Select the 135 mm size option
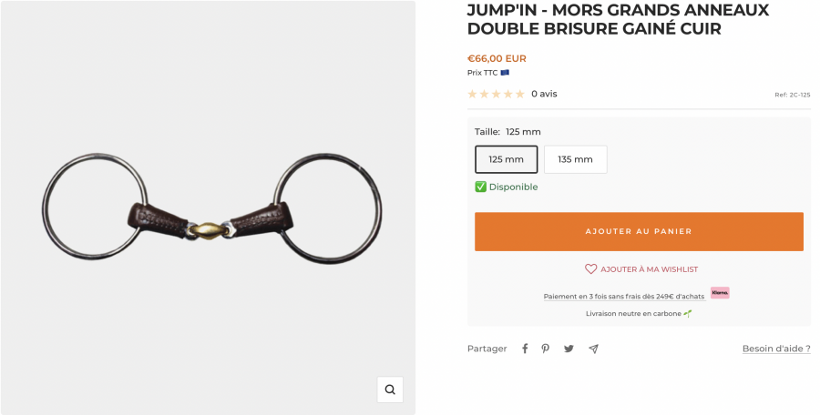Screen dimensions: 820x415 click(575, 159)
